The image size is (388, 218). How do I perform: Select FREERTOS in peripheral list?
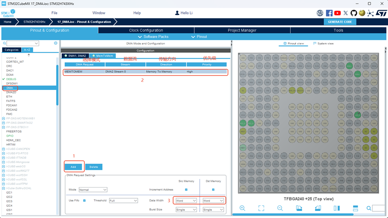(x=14, y=131)
